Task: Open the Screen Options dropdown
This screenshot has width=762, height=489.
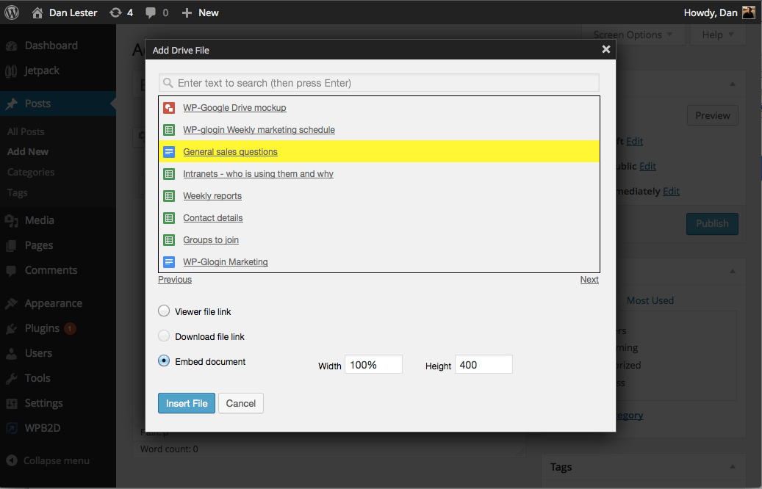Action: (632, 34)
